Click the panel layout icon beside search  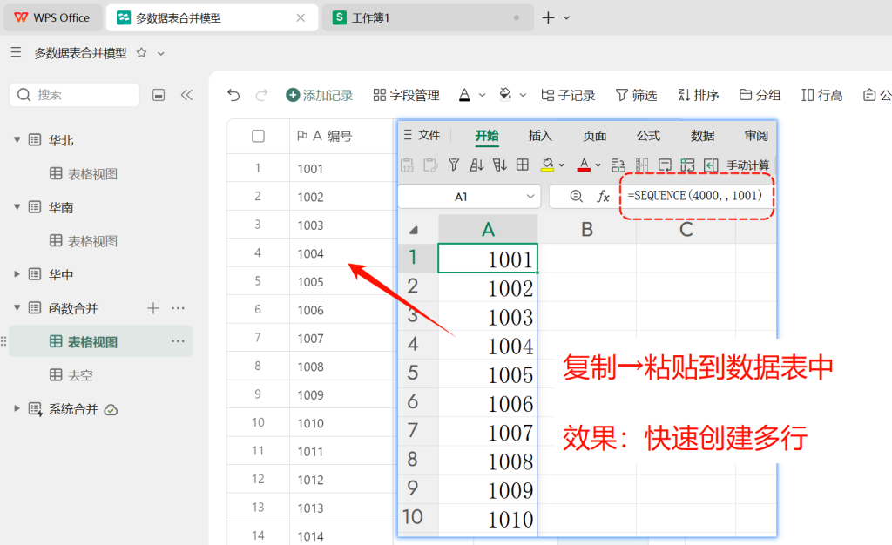coord(159,95)
